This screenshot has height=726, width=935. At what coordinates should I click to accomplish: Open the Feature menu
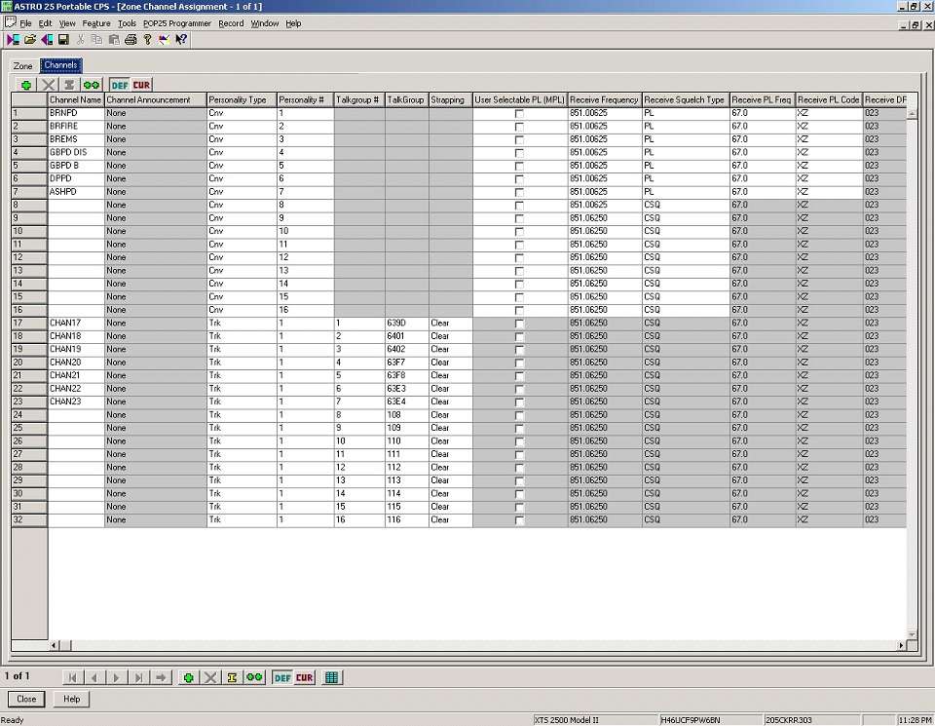tap(96, 22)
